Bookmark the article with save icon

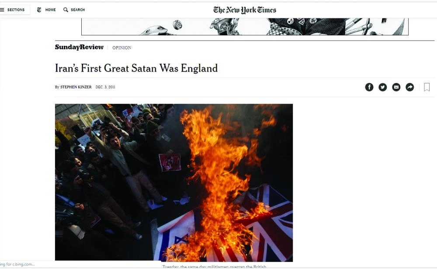pos(427,87)
